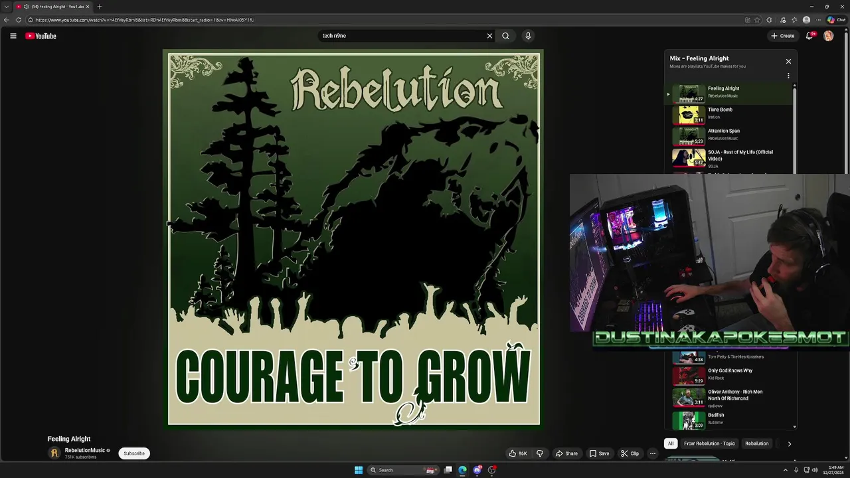Open the YouTube hamburger guide menu
The height and width of the screenshot is (478, 850).
pyautogui.click(x=13, y=36)
